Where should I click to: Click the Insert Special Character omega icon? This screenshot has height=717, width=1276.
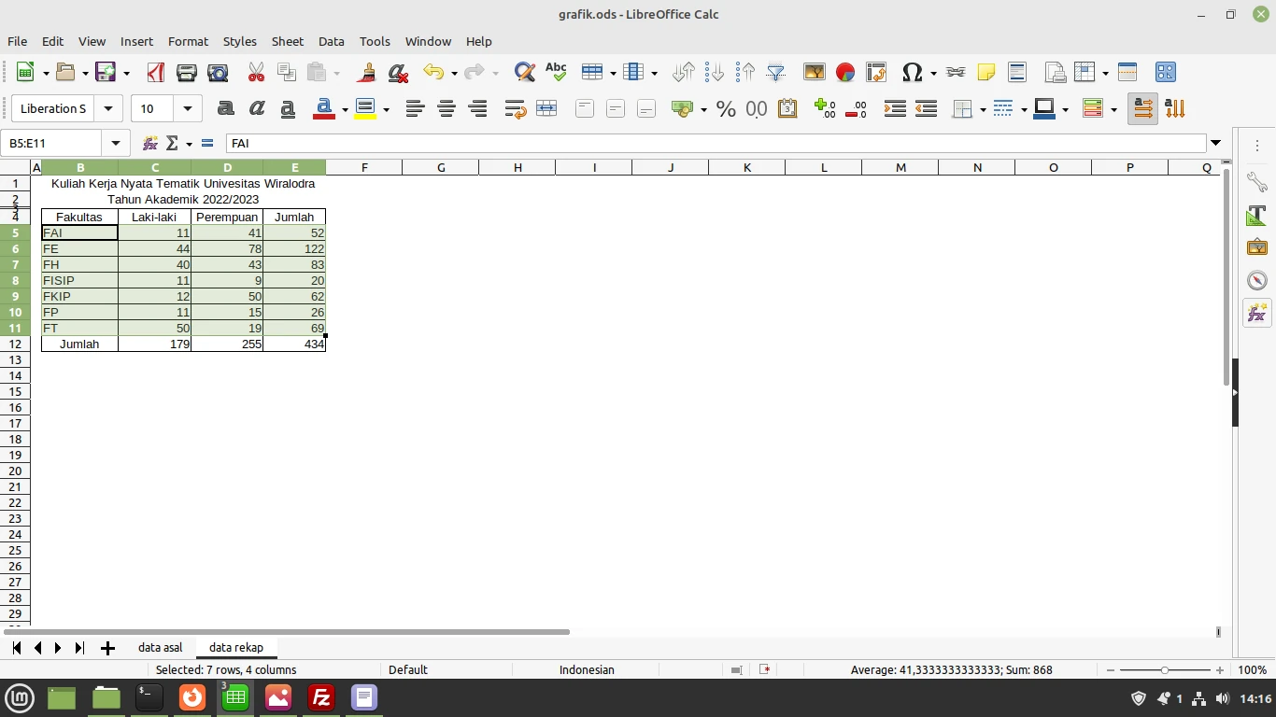click(913, 72)
